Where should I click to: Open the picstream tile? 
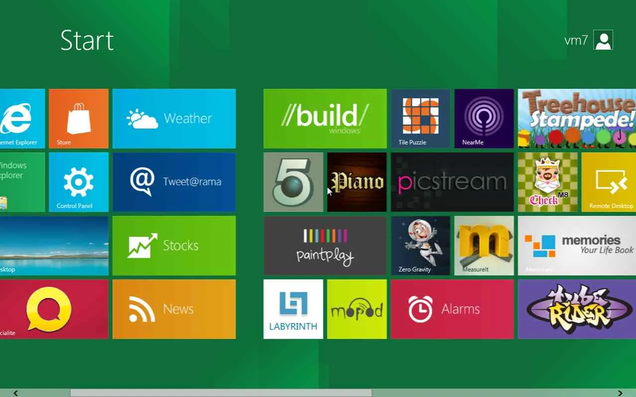click(x=452, y=182)
